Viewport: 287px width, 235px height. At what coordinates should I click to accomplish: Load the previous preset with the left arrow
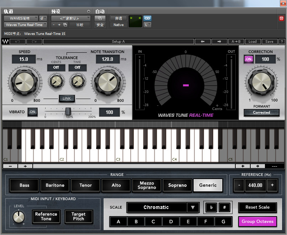coord(203,42)
